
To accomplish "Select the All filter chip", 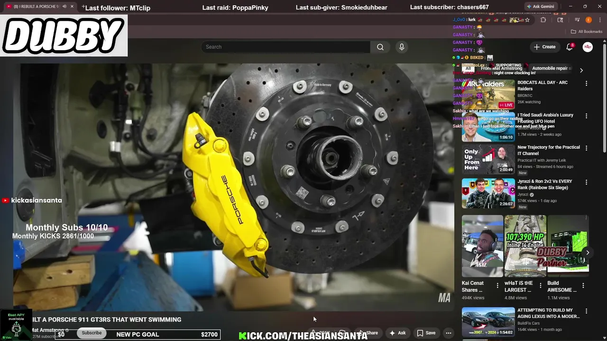I will point(468,68).
